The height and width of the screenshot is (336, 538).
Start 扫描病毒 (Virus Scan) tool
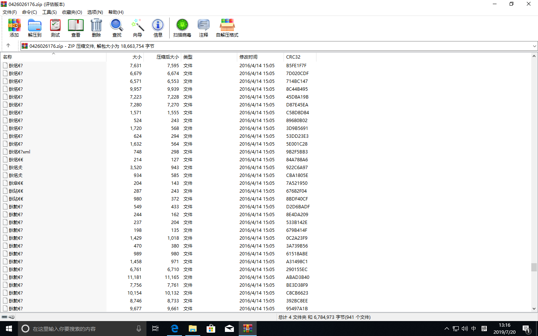click(x=182, y=28)
